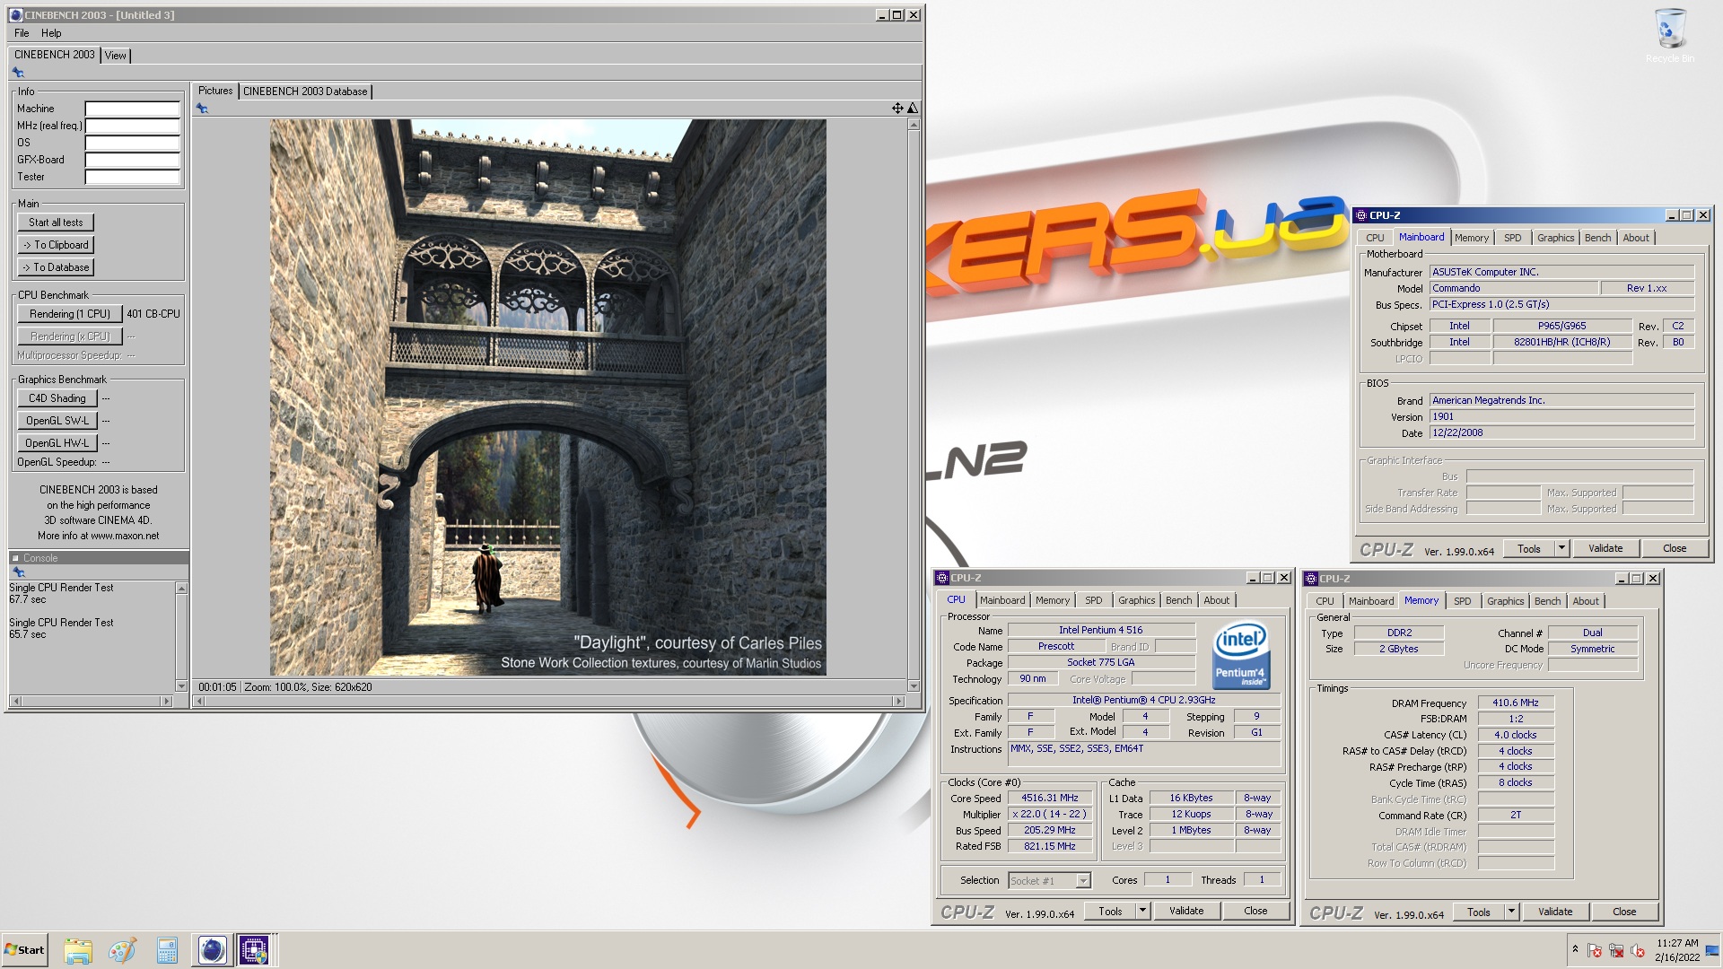Open Bench tab in CPU CPU-Z window
This screenshot has width=1723, height=969.
coord(1178,600)
